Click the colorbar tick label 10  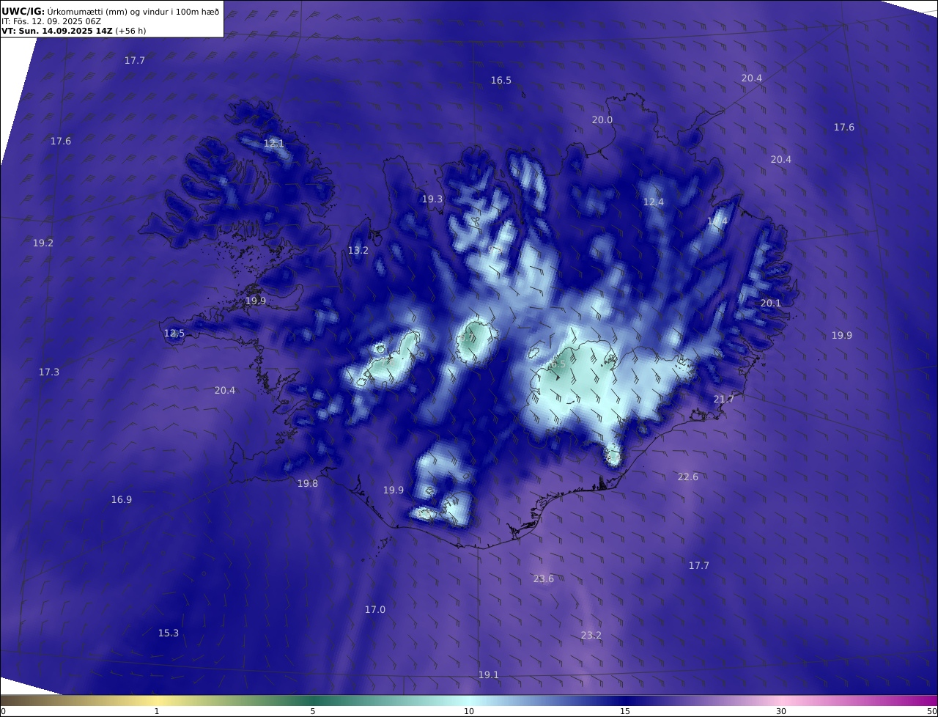click(x=469, y=711)
